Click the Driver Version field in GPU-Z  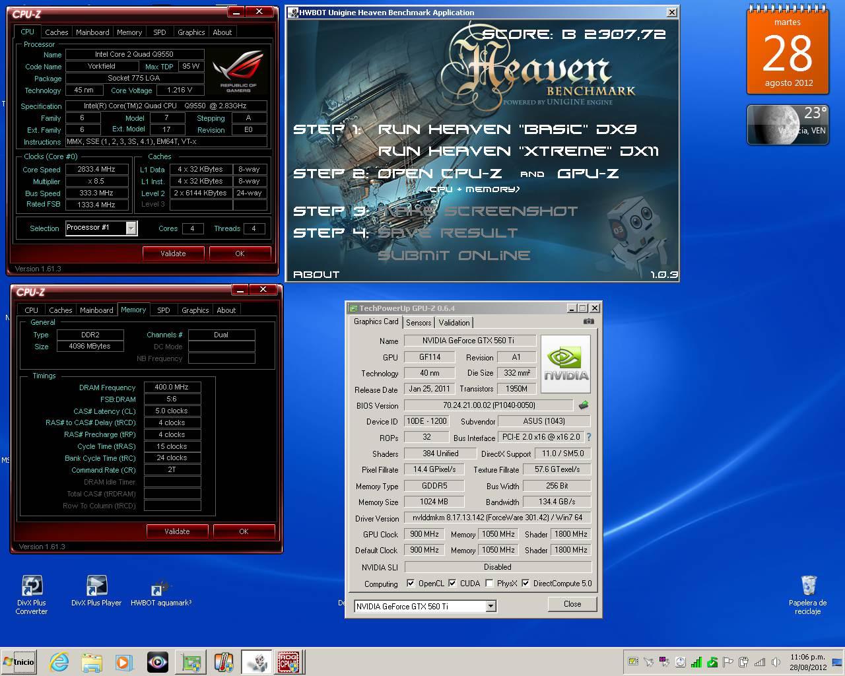(497, 518)
